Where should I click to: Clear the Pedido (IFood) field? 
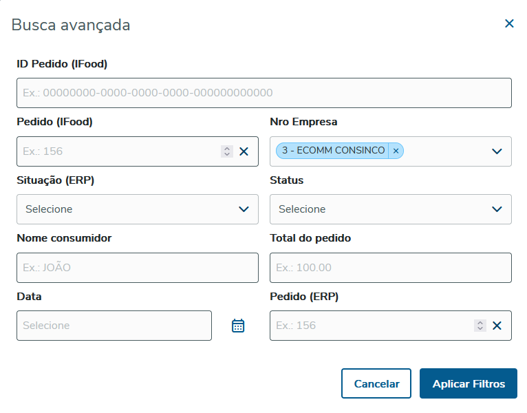244,151
